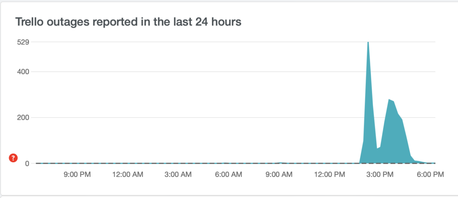Click the small bump on the baseline near 9:00 AM
The width and height of the screenshot is (458, 198).
280,163
